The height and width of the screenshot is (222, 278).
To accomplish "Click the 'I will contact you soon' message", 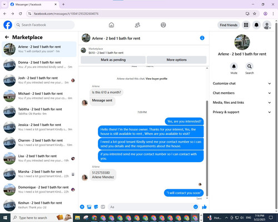I will [x=183, y=193].
